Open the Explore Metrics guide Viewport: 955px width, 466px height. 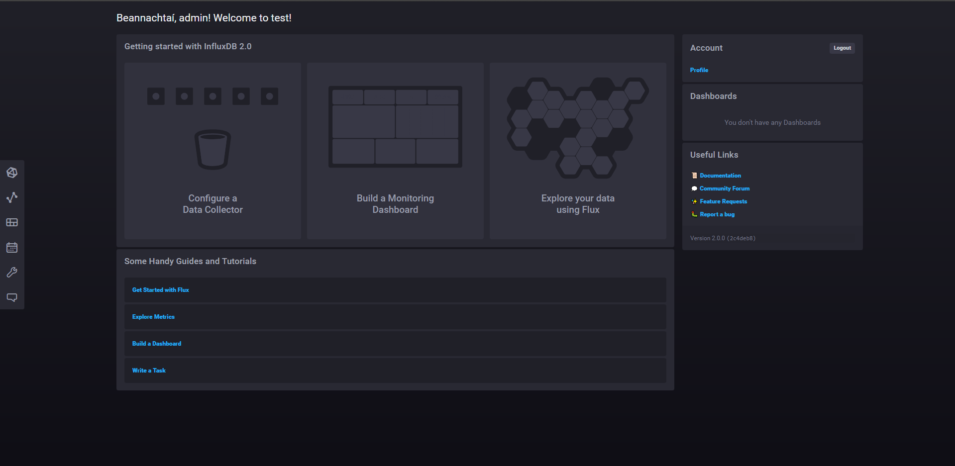[x=153, y=317]
